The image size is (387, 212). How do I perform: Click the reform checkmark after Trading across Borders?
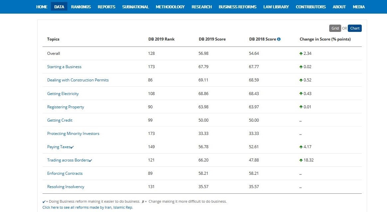[x=91, y=160]
